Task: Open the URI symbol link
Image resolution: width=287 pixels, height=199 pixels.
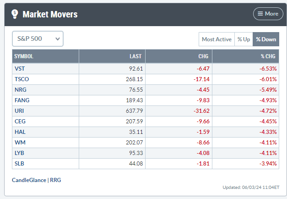Action: (19, 111)
